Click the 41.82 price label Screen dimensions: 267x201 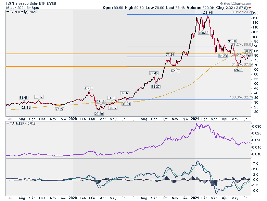tap(88, 88)
